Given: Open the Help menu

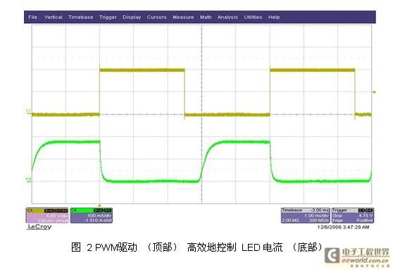Looking at the screenshot, I should tap(274, 17).
